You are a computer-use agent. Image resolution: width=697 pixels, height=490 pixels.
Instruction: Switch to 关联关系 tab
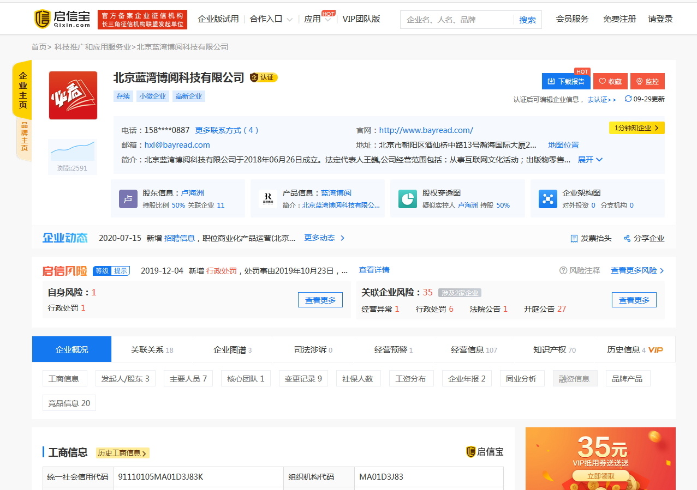(x=152, y=350)
